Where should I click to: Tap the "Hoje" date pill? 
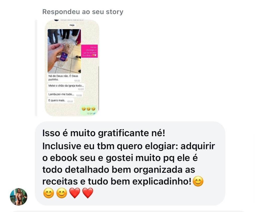[x=72, y=25]
